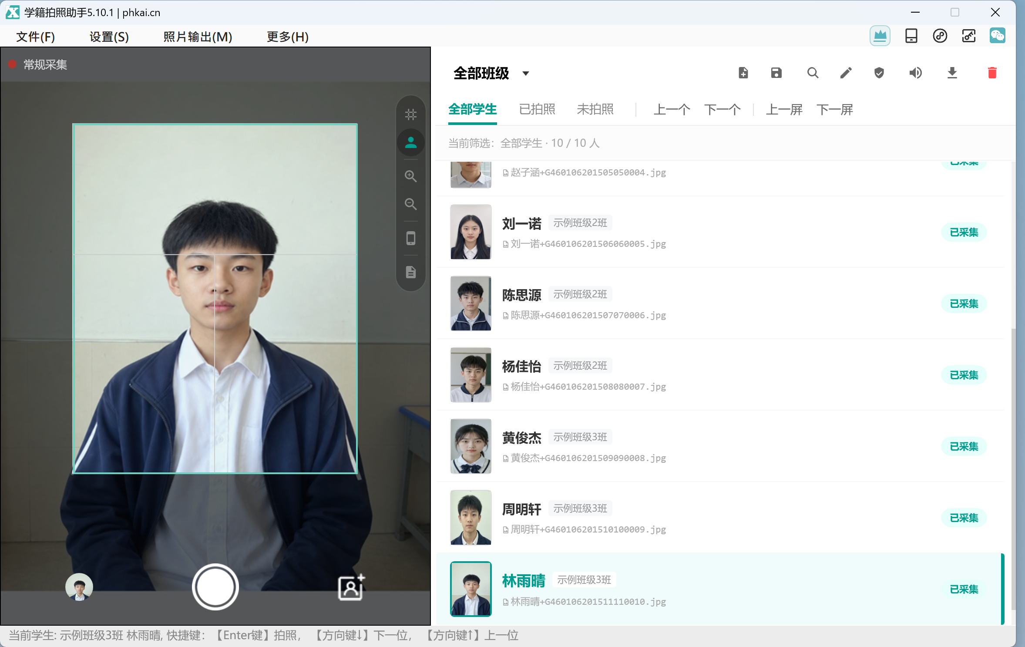The width and height of the screenshot is (1025, 647).
Task: Click 陈思源's photo thumbnail
Action: [x=470, y=303]
